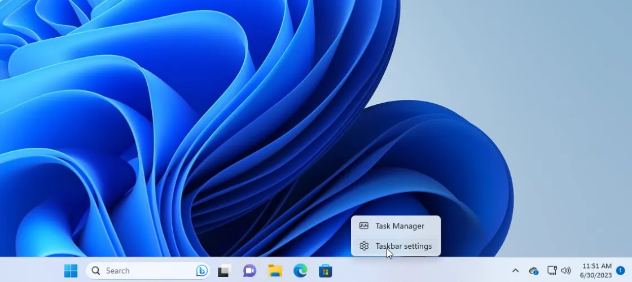The height and width of the screenshot is (282, 632).
Task: Click the magnifier icon in Search
Action: pyautogui.click(x=96, y=271)
